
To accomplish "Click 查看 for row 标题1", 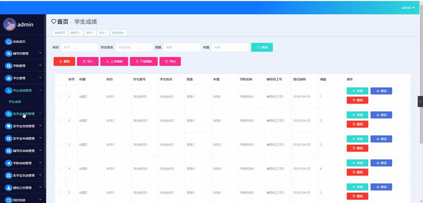I will 357,91.
